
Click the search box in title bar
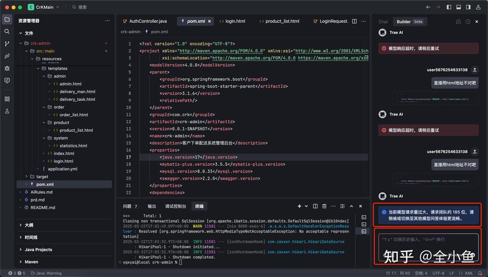79,7
